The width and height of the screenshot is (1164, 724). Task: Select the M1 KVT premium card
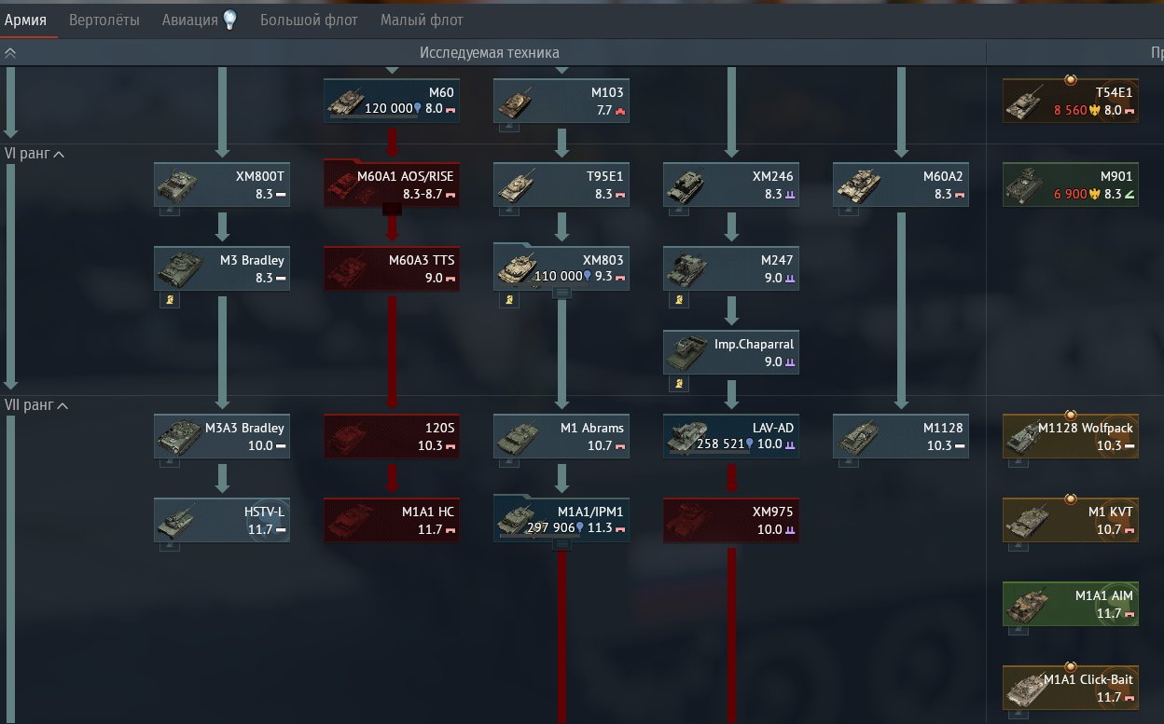coord(1071,519)
